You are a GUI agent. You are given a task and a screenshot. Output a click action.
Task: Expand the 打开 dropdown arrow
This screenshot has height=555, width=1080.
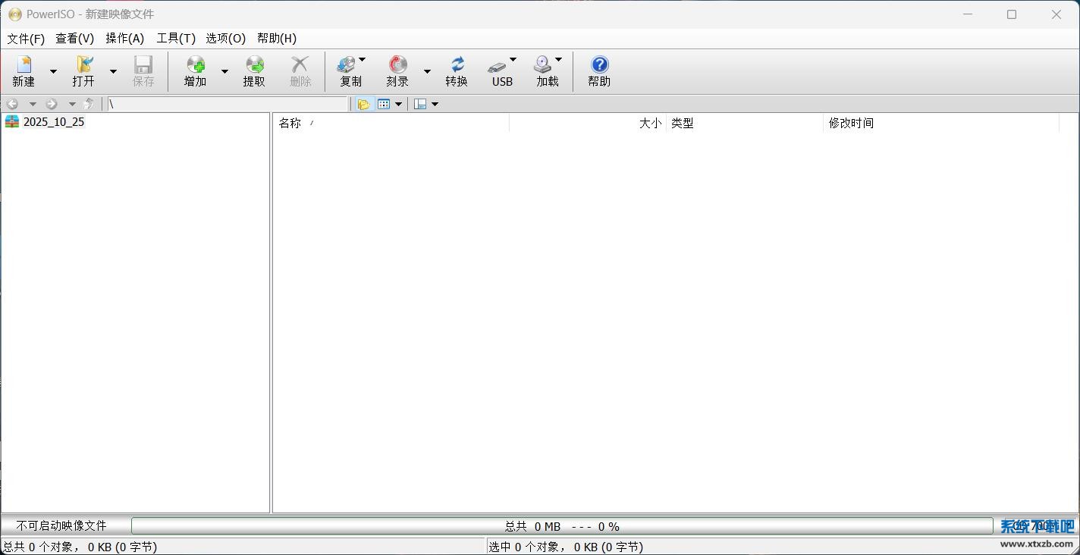pos(113,71)
